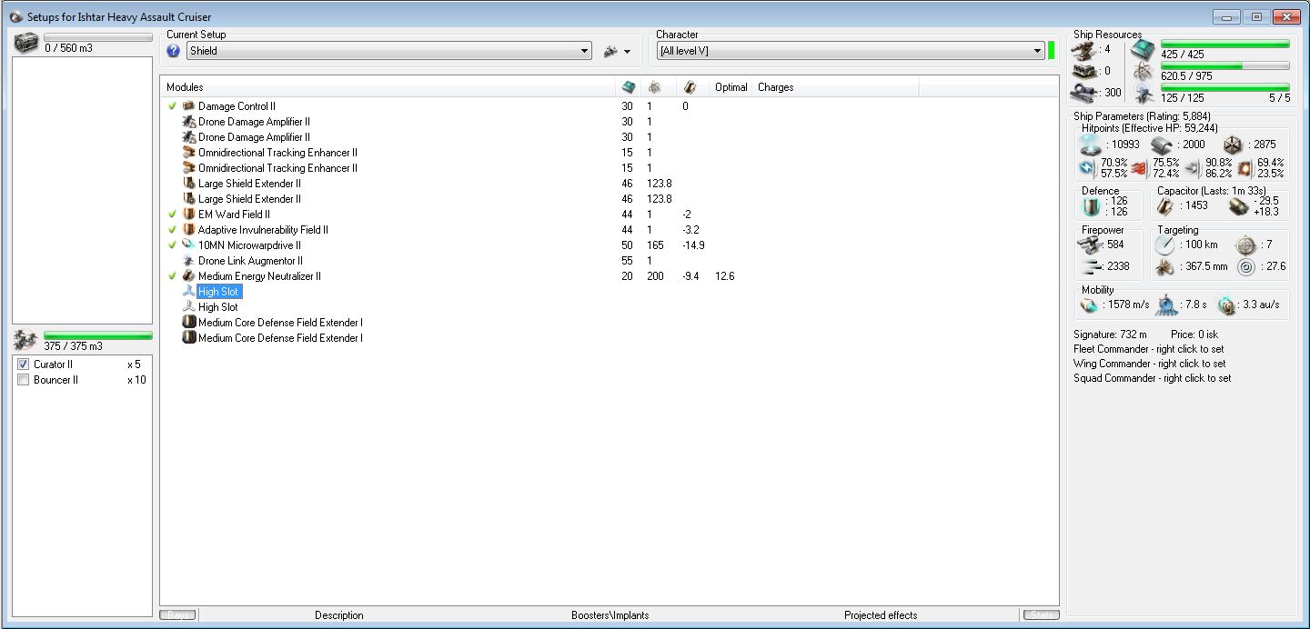Click the Drone Link Augmentor II module icon
Screen dimensions: 1310x629
click(189, 261)
